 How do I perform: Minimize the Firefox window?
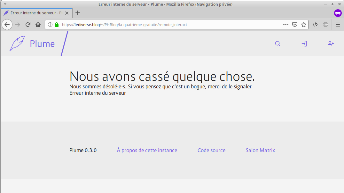click(x=325, y=4)
